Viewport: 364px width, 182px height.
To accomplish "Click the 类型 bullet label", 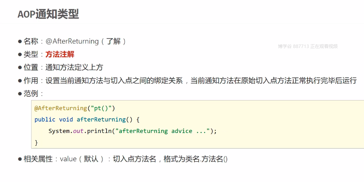I will tap(31, 55).
